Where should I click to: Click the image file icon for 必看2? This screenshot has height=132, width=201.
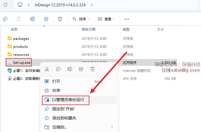10,78
